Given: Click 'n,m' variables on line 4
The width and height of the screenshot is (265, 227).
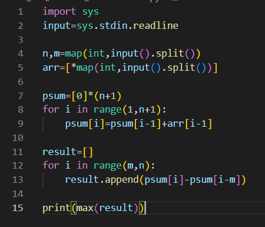Looking at the screenshot, I should pos(51,54).
